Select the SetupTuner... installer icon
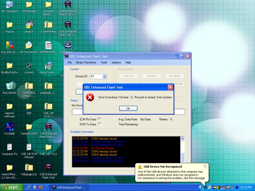The width and height of the screenshot is (255, 191). tap(48, 68)
